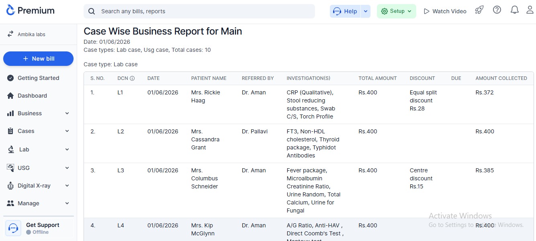Click the Watch Video play icon
This screenshot has height=241, width=536.
coord(427,11)
